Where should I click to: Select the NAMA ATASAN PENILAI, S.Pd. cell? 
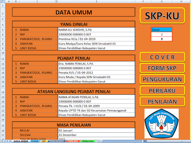click(96, 97)
